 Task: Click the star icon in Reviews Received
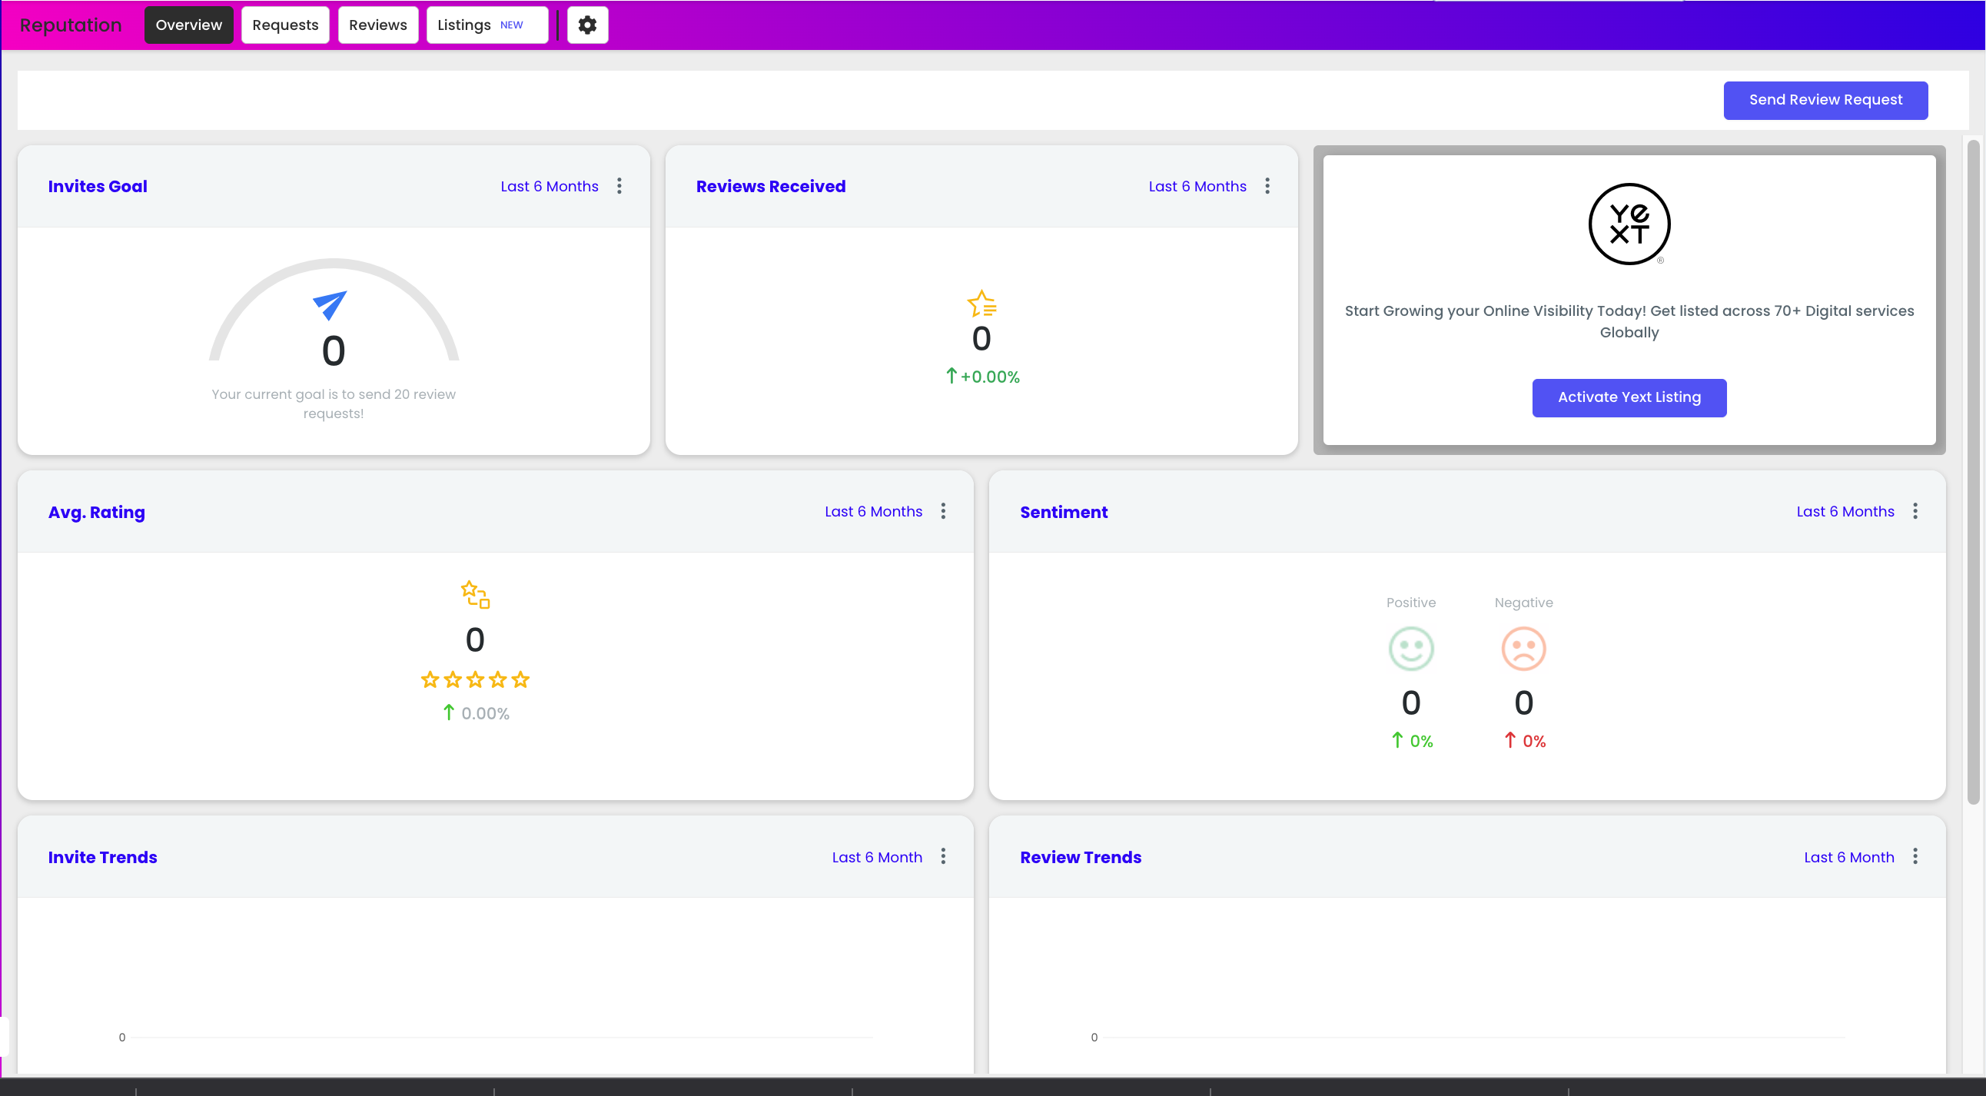(x=981, y=304)
